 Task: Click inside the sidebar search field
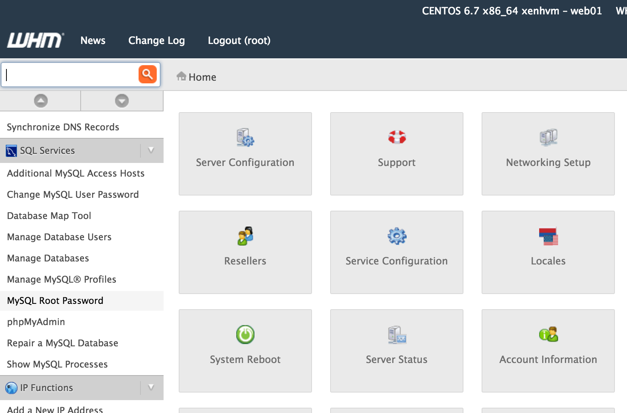(68, 74)
